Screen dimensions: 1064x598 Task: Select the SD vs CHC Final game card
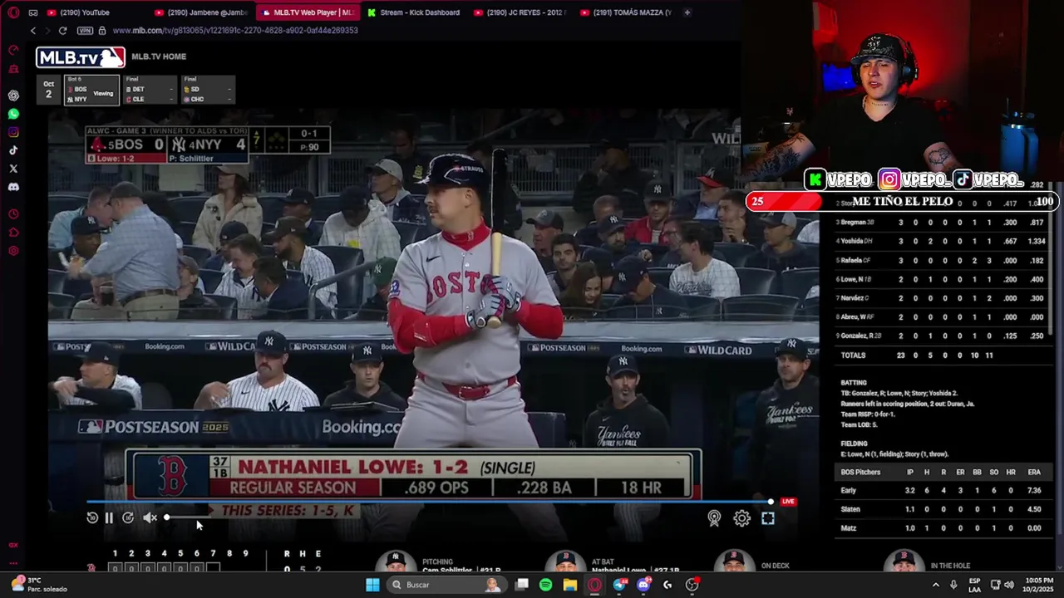point(208,90)
